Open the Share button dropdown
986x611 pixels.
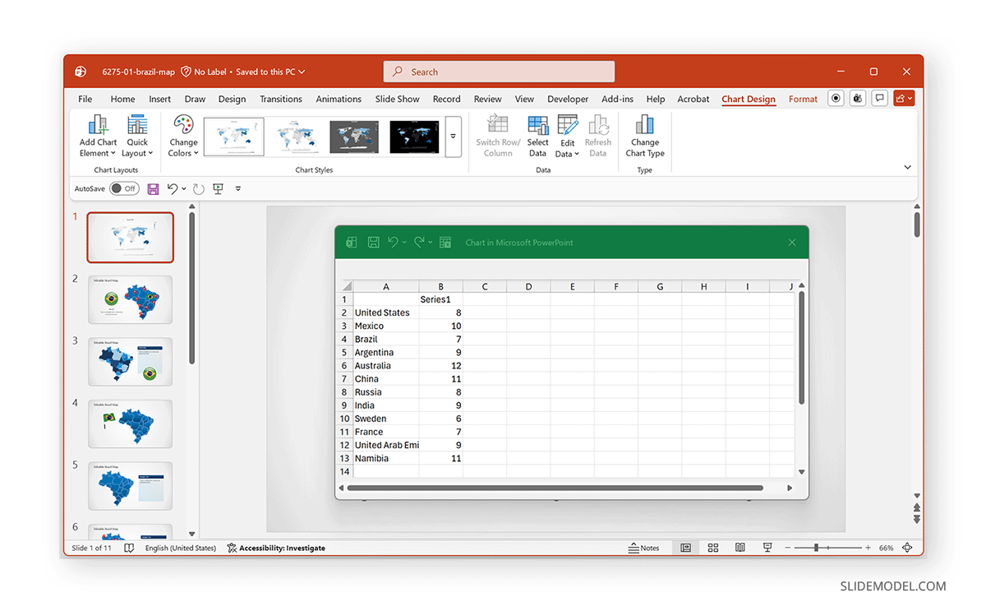click(904, 99)
